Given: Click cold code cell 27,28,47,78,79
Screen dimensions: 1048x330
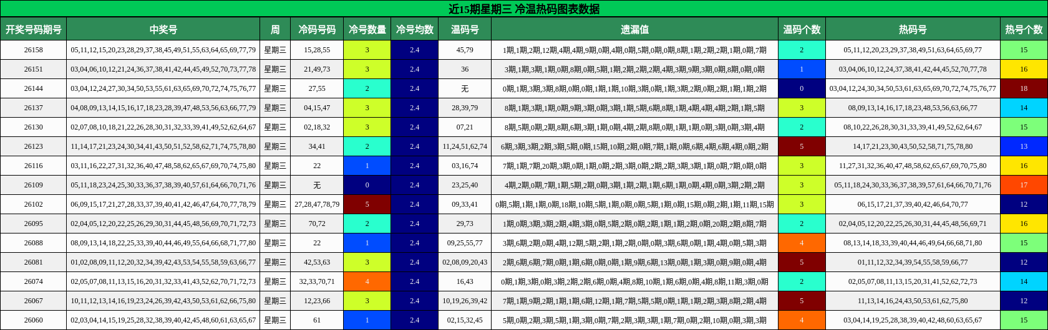Looking at the screenshot, I should [317, 204].
